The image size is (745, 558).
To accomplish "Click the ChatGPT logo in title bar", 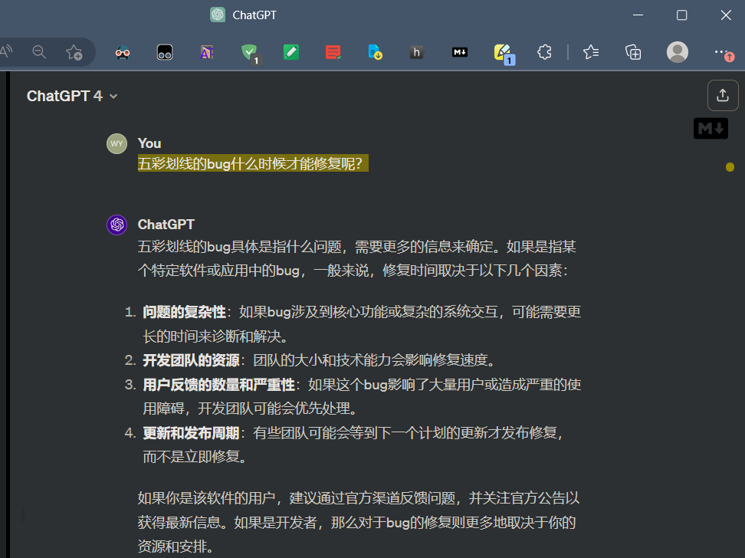I will [x=218, y=15].
